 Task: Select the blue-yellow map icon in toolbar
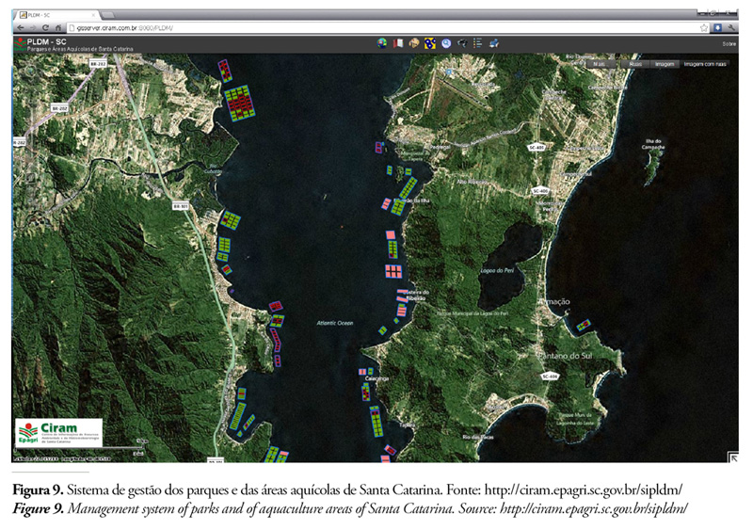[x=429, y=43]
